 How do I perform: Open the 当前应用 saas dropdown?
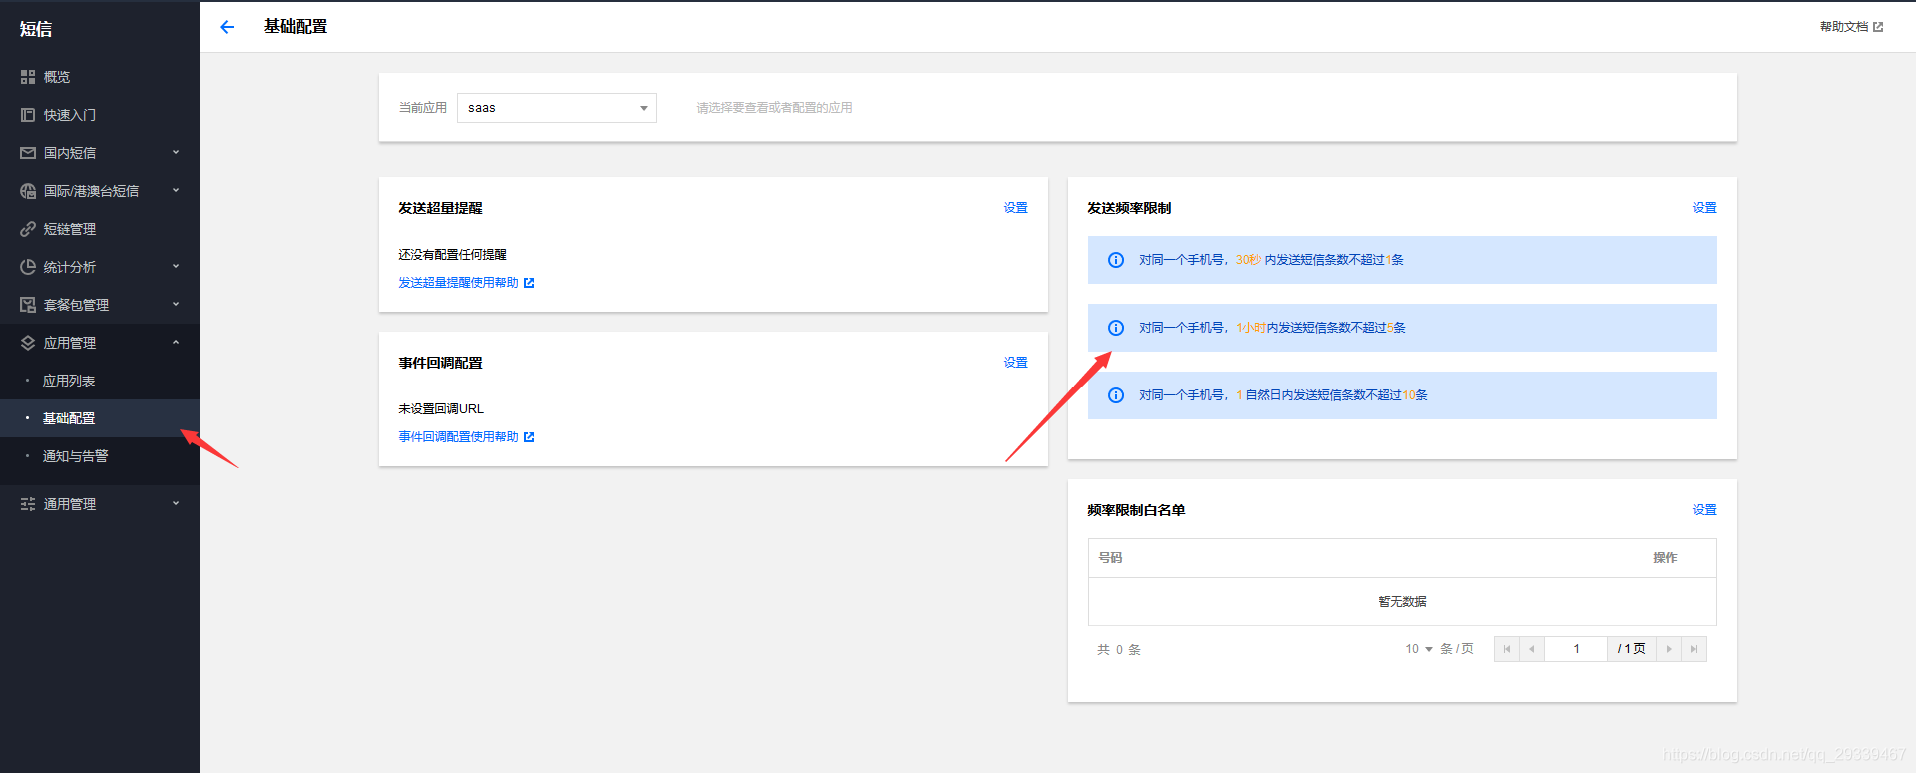[557, 108]
